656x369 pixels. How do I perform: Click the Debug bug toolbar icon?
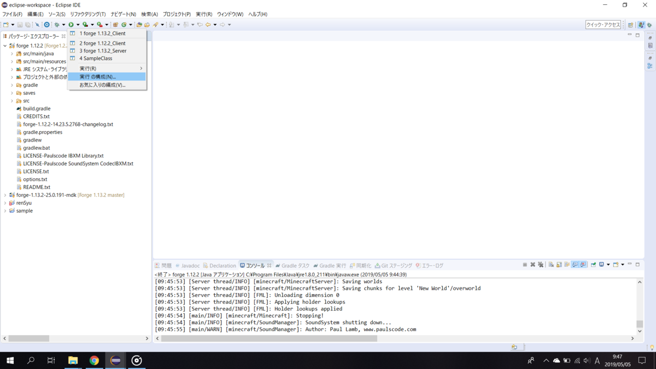coord(57,25)
